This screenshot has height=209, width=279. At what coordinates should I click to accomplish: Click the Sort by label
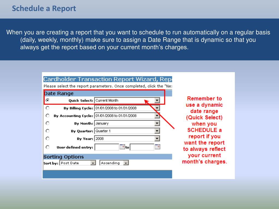[51, 163]
